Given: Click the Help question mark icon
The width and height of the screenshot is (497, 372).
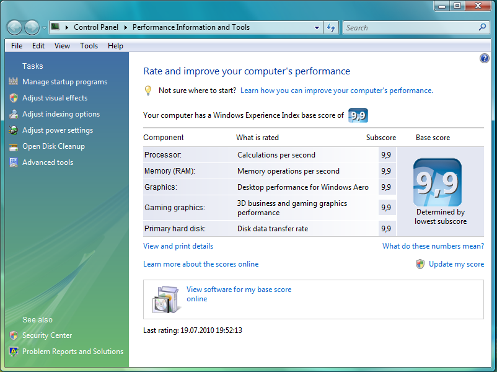Looking at the screenshot, I should click(x=484, y=58).
